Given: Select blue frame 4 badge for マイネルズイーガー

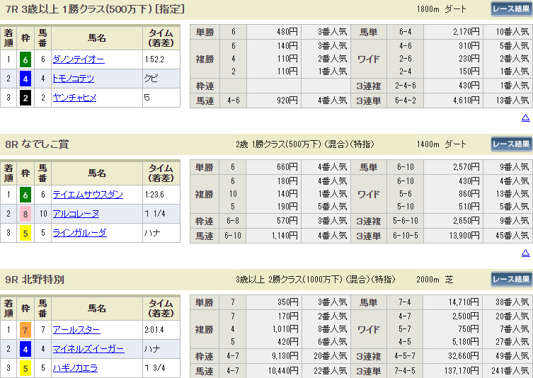Looking at the screenshot, I should coord(25,350).
